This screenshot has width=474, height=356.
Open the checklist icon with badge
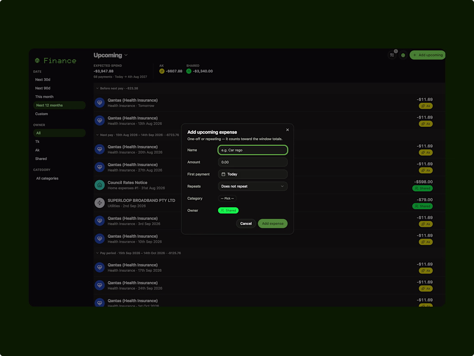pos(392,55)
